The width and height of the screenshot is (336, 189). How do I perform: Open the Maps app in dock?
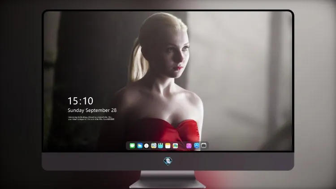coord(154,146)
